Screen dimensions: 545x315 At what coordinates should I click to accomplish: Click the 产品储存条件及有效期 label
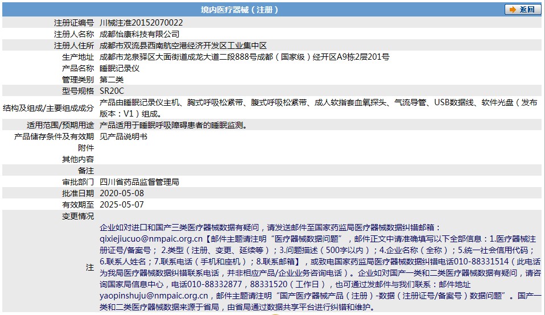[x=54, y=137]
